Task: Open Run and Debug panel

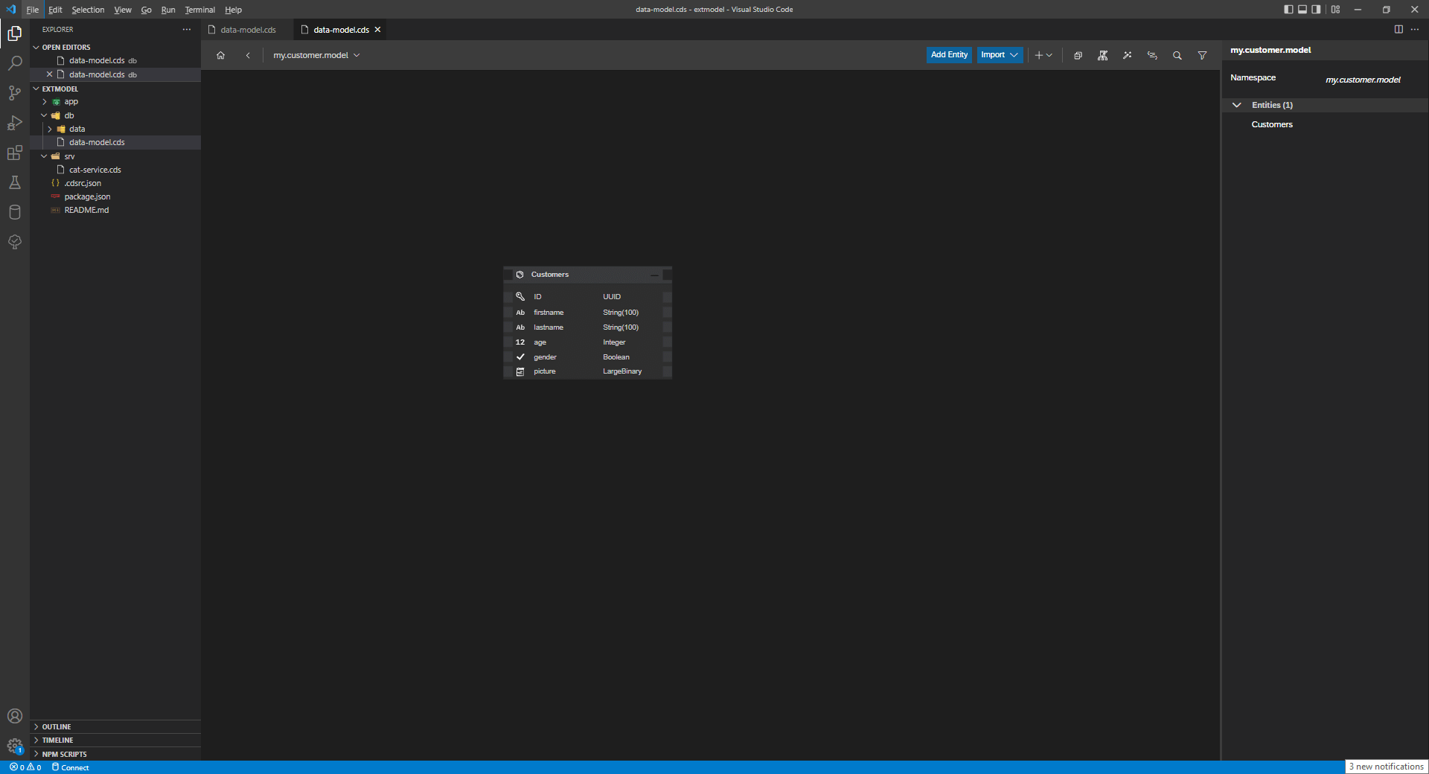Action: (x=15, y=123)
